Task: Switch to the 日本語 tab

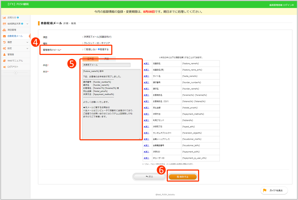Action: (x=90, y=59)
